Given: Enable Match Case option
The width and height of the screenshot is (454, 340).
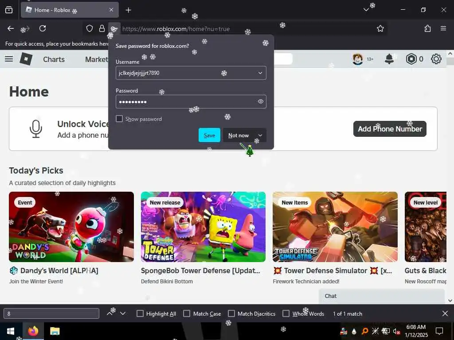Looking at the screenshot, I should (x=187, y=313).
